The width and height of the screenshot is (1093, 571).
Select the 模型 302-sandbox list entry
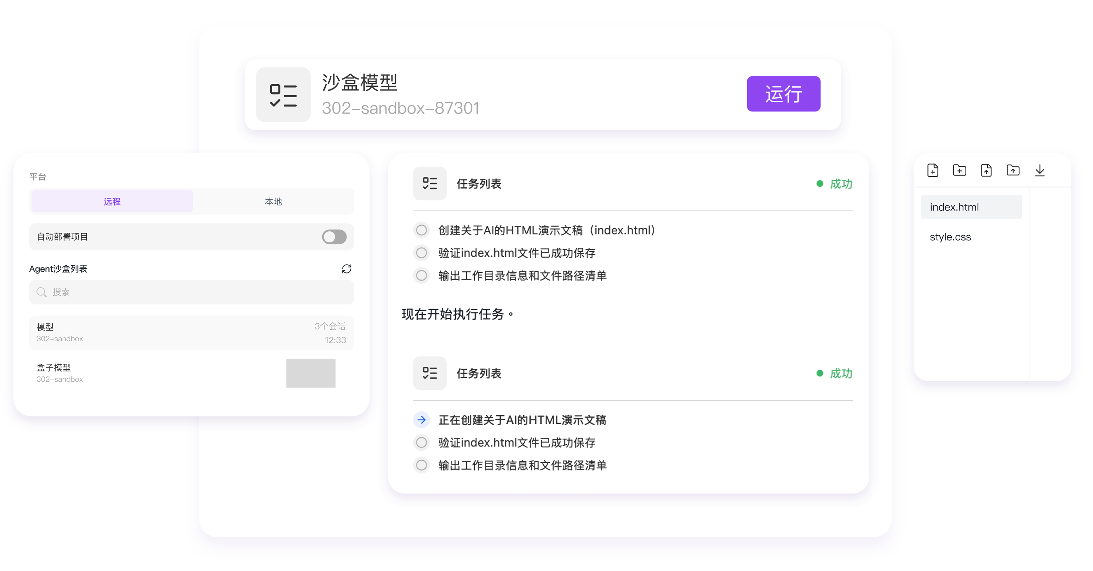pos(191,333)
